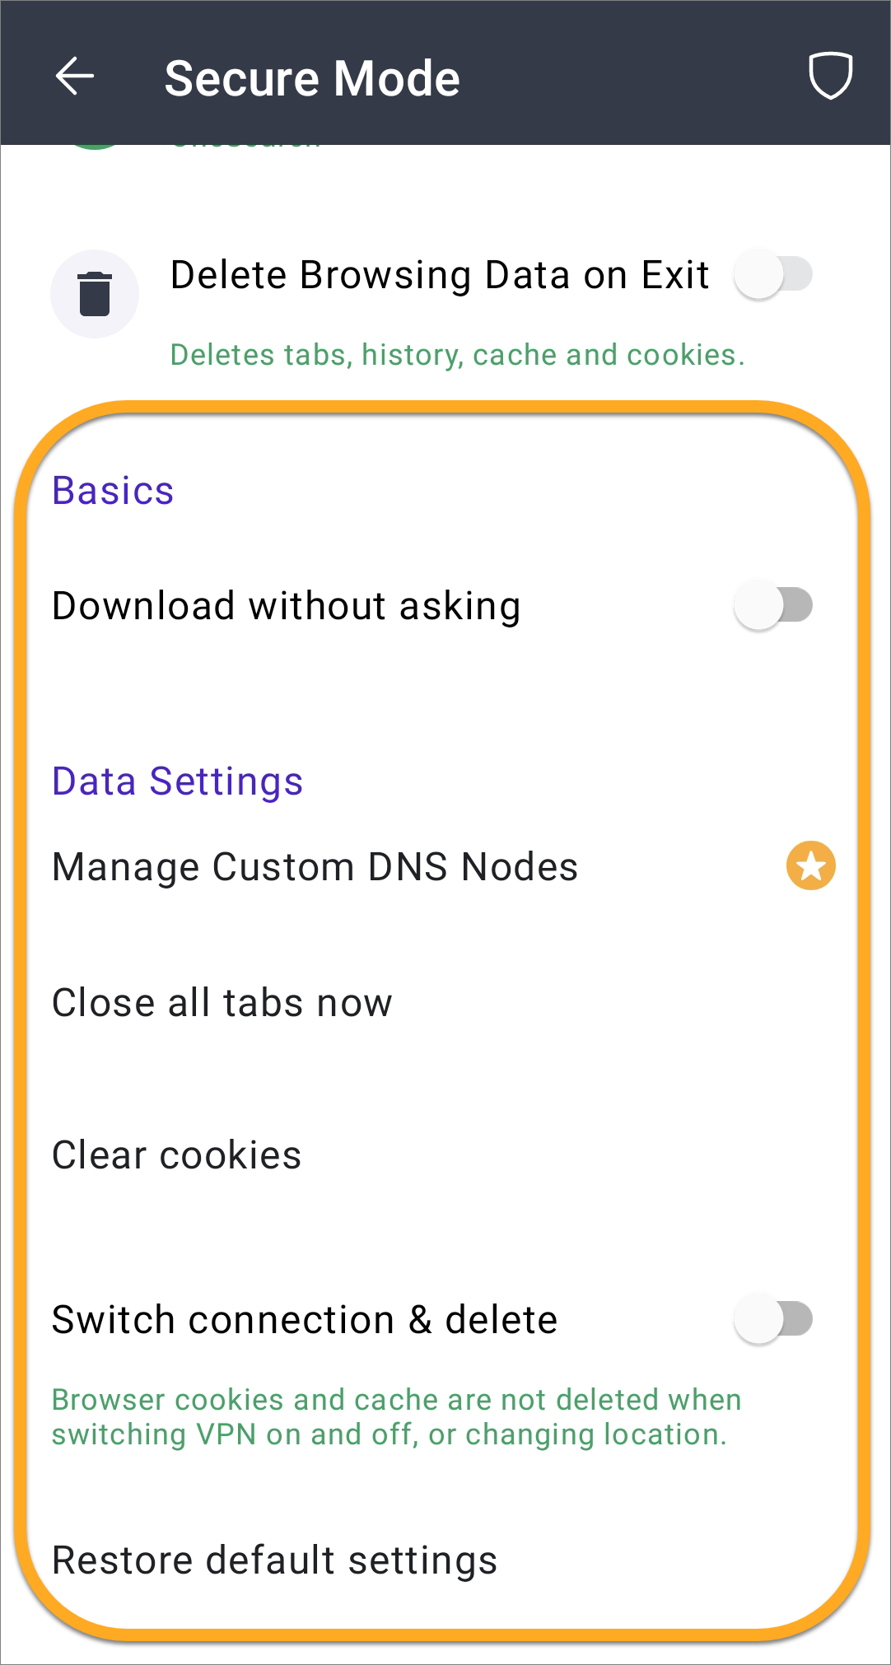Tap Delete Browsing Data on Exit label
The width and height of the screenshot is (891, 1665).
(x=440, y=275)
